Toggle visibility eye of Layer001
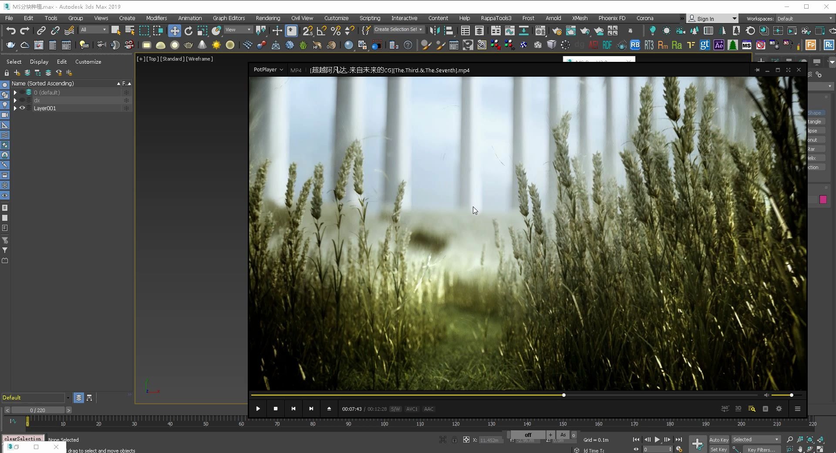Viewport: 836px width, 453px height. pos(22,108)
